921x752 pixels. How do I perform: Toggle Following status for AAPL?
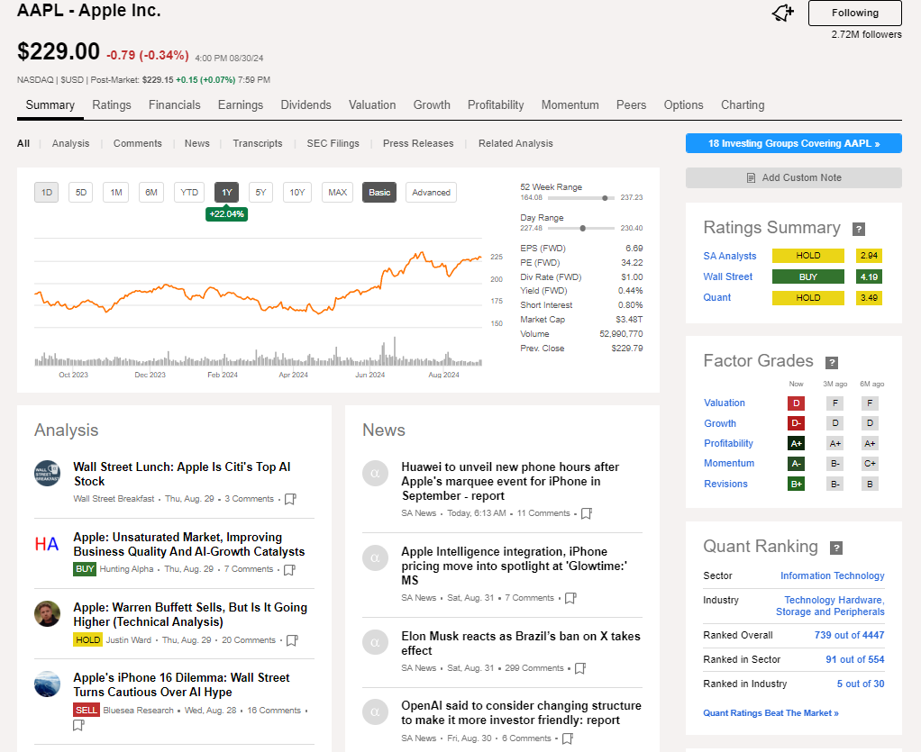[x=853, y=14]
